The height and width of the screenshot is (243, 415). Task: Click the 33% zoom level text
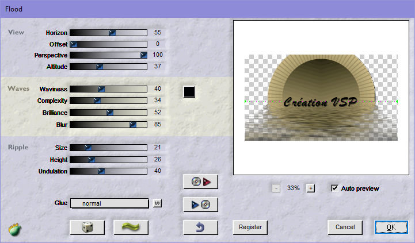(x=293, y=188)
